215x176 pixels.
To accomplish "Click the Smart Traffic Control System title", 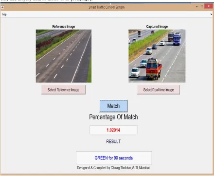I will (107, 7).
